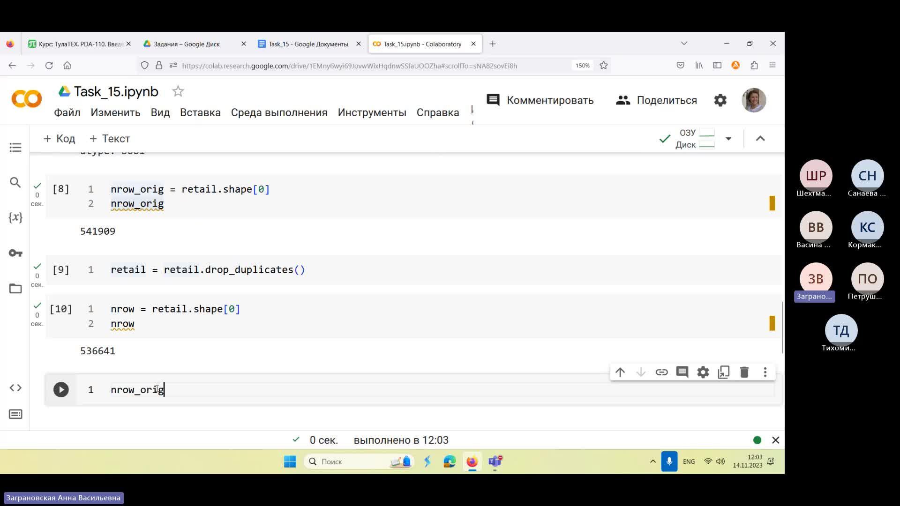Image resolution: width=900 pixels, height=506 pixels.
Task: Open the Инструменты menu
Action: (372, 113)
